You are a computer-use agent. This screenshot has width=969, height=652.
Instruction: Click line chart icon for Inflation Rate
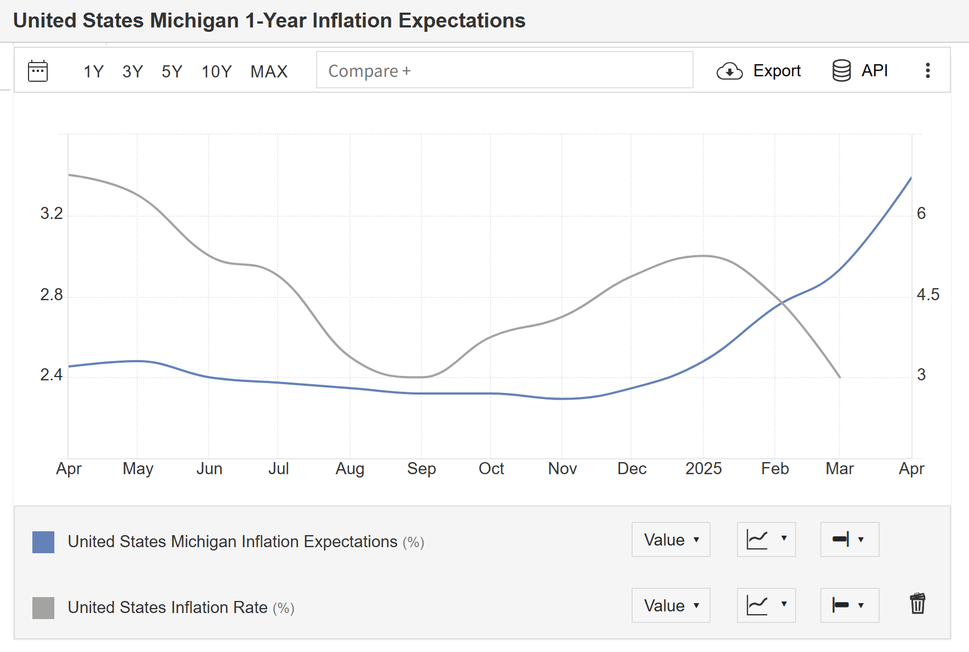tap(758, 605)
